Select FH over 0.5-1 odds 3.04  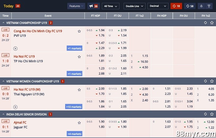190,101
